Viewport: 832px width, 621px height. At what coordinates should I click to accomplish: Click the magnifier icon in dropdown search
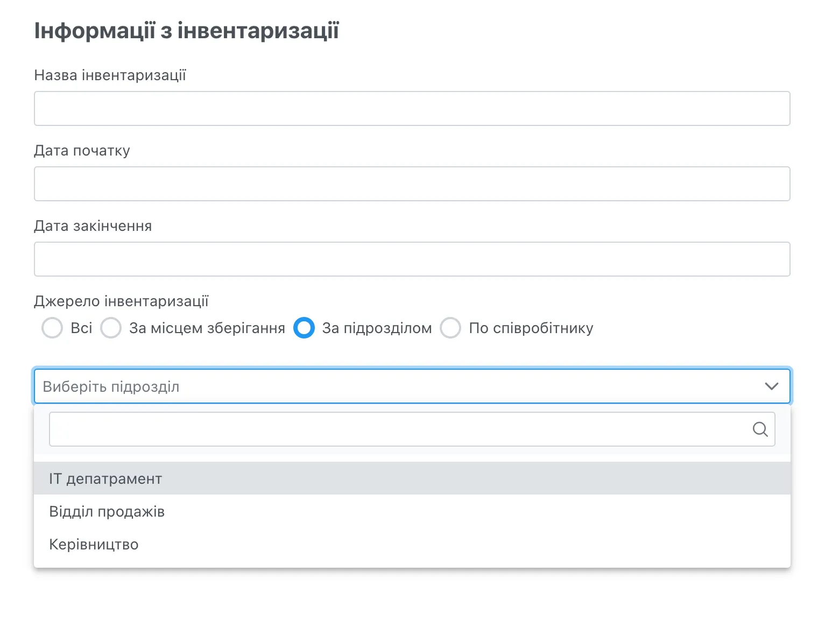coord(760,429)
